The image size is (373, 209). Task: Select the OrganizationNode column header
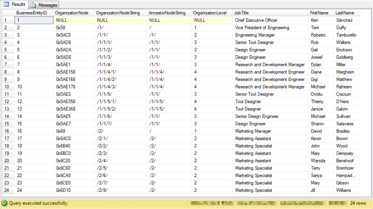(74, 13)
